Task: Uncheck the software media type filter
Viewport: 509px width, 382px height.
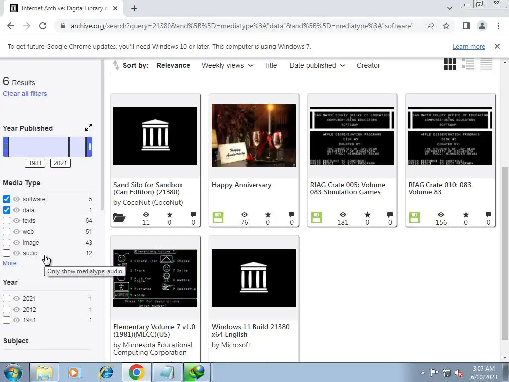Action: point(6,199)
